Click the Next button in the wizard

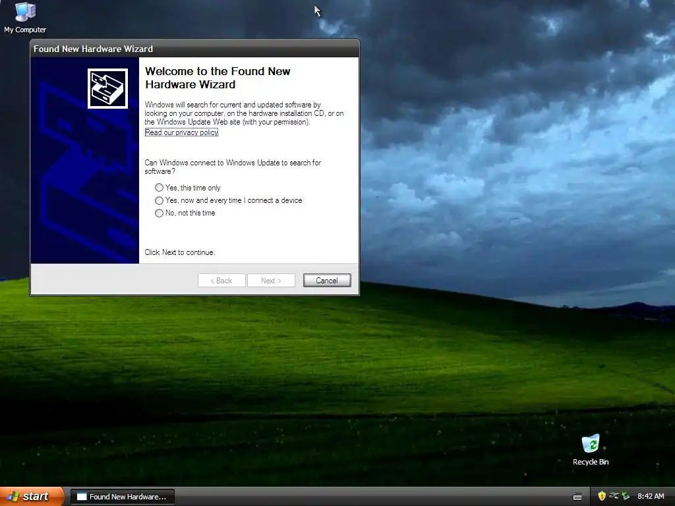click(271, 281)
